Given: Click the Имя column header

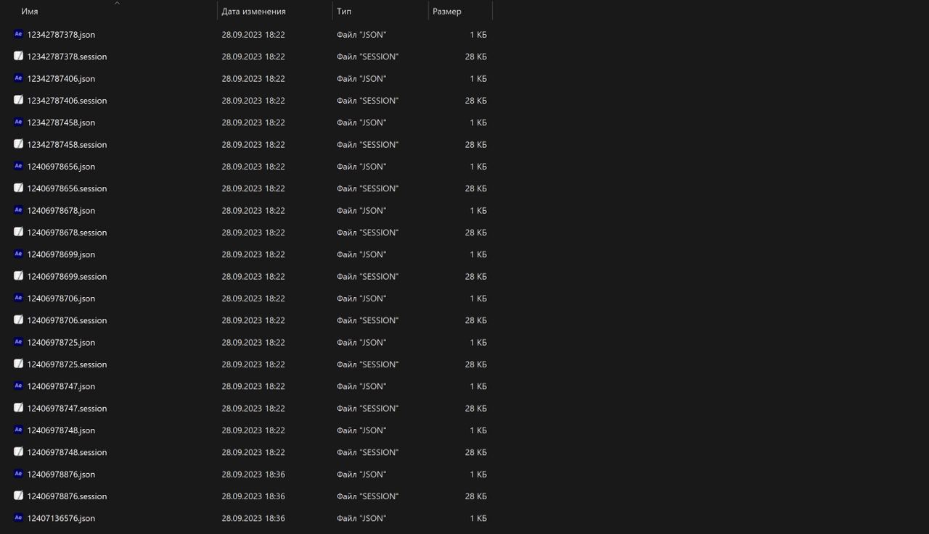Looking at the screenshot, I should 29,11.
